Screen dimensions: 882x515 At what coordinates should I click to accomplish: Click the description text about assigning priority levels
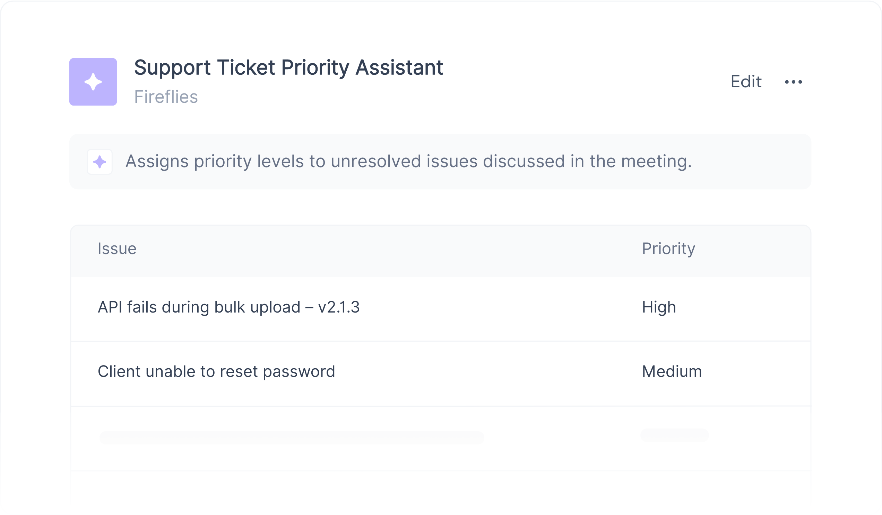tap(408, 161)
